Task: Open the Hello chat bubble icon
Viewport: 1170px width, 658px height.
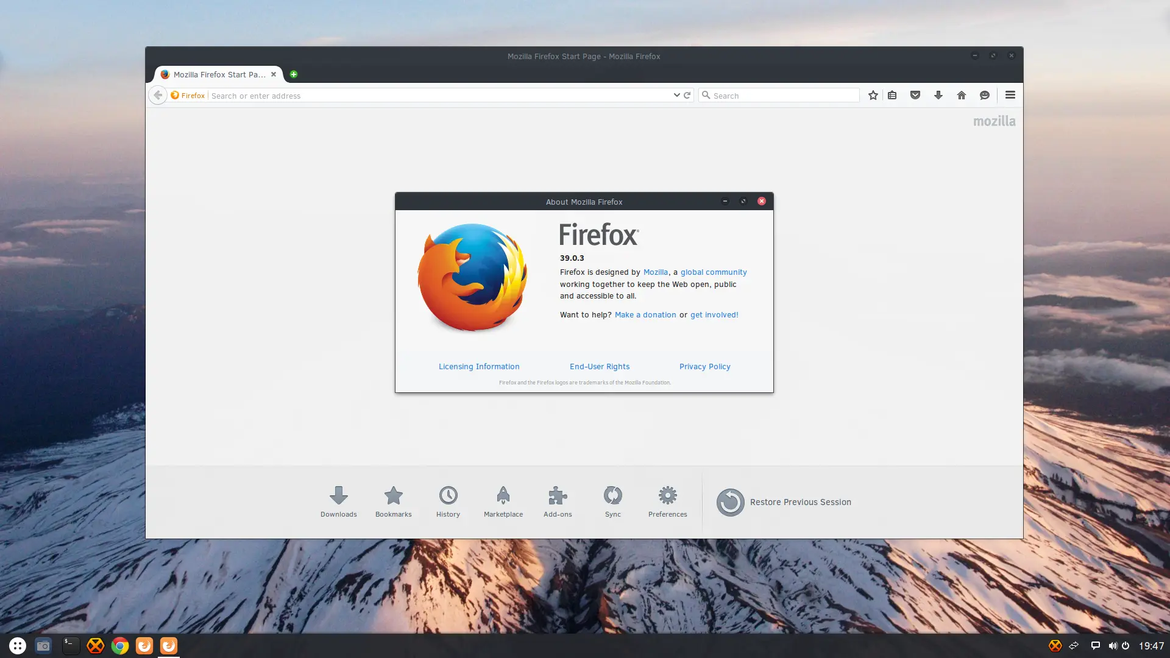Action: (x=985, y=95)
